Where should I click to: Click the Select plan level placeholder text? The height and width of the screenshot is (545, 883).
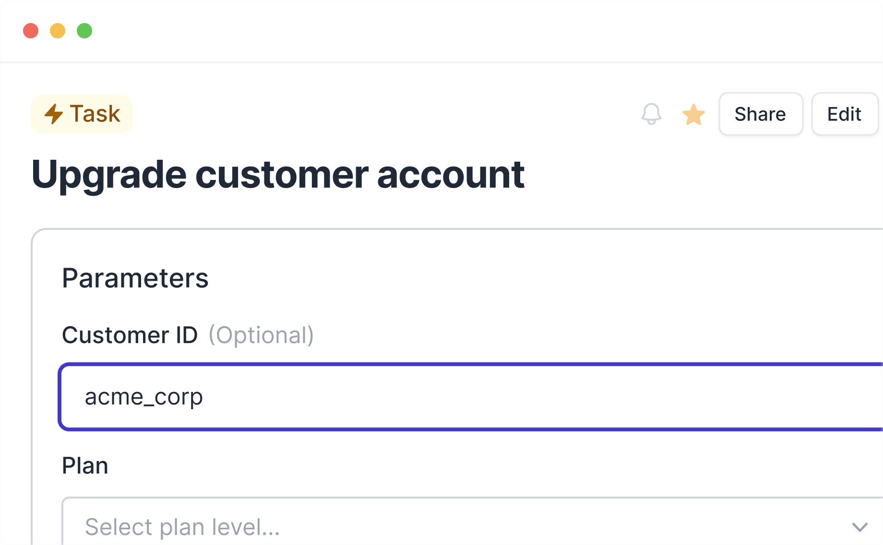coord(182,527)
